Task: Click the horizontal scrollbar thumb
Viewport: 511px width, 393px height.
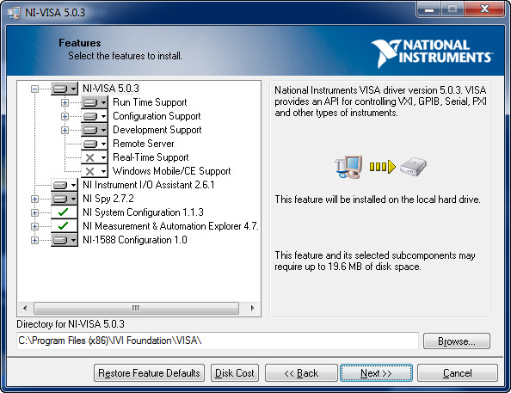Action: point(136,308)
